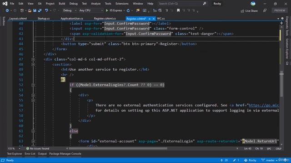
Task: Collapse the section block on line 48
Action: [33, 64]
